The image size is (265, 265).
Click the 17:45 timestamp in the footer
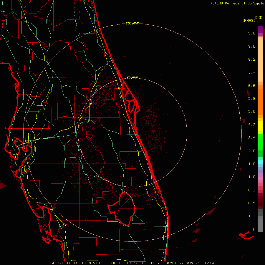(211, 263)
